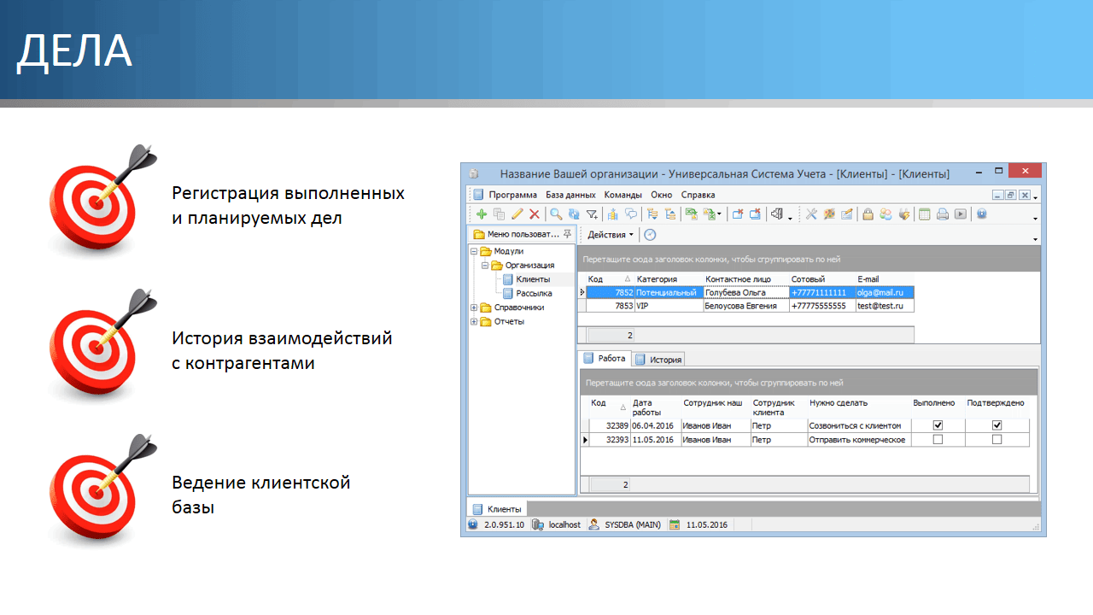Check Выполнено for task Отправить коммерческое

point(938,440)
